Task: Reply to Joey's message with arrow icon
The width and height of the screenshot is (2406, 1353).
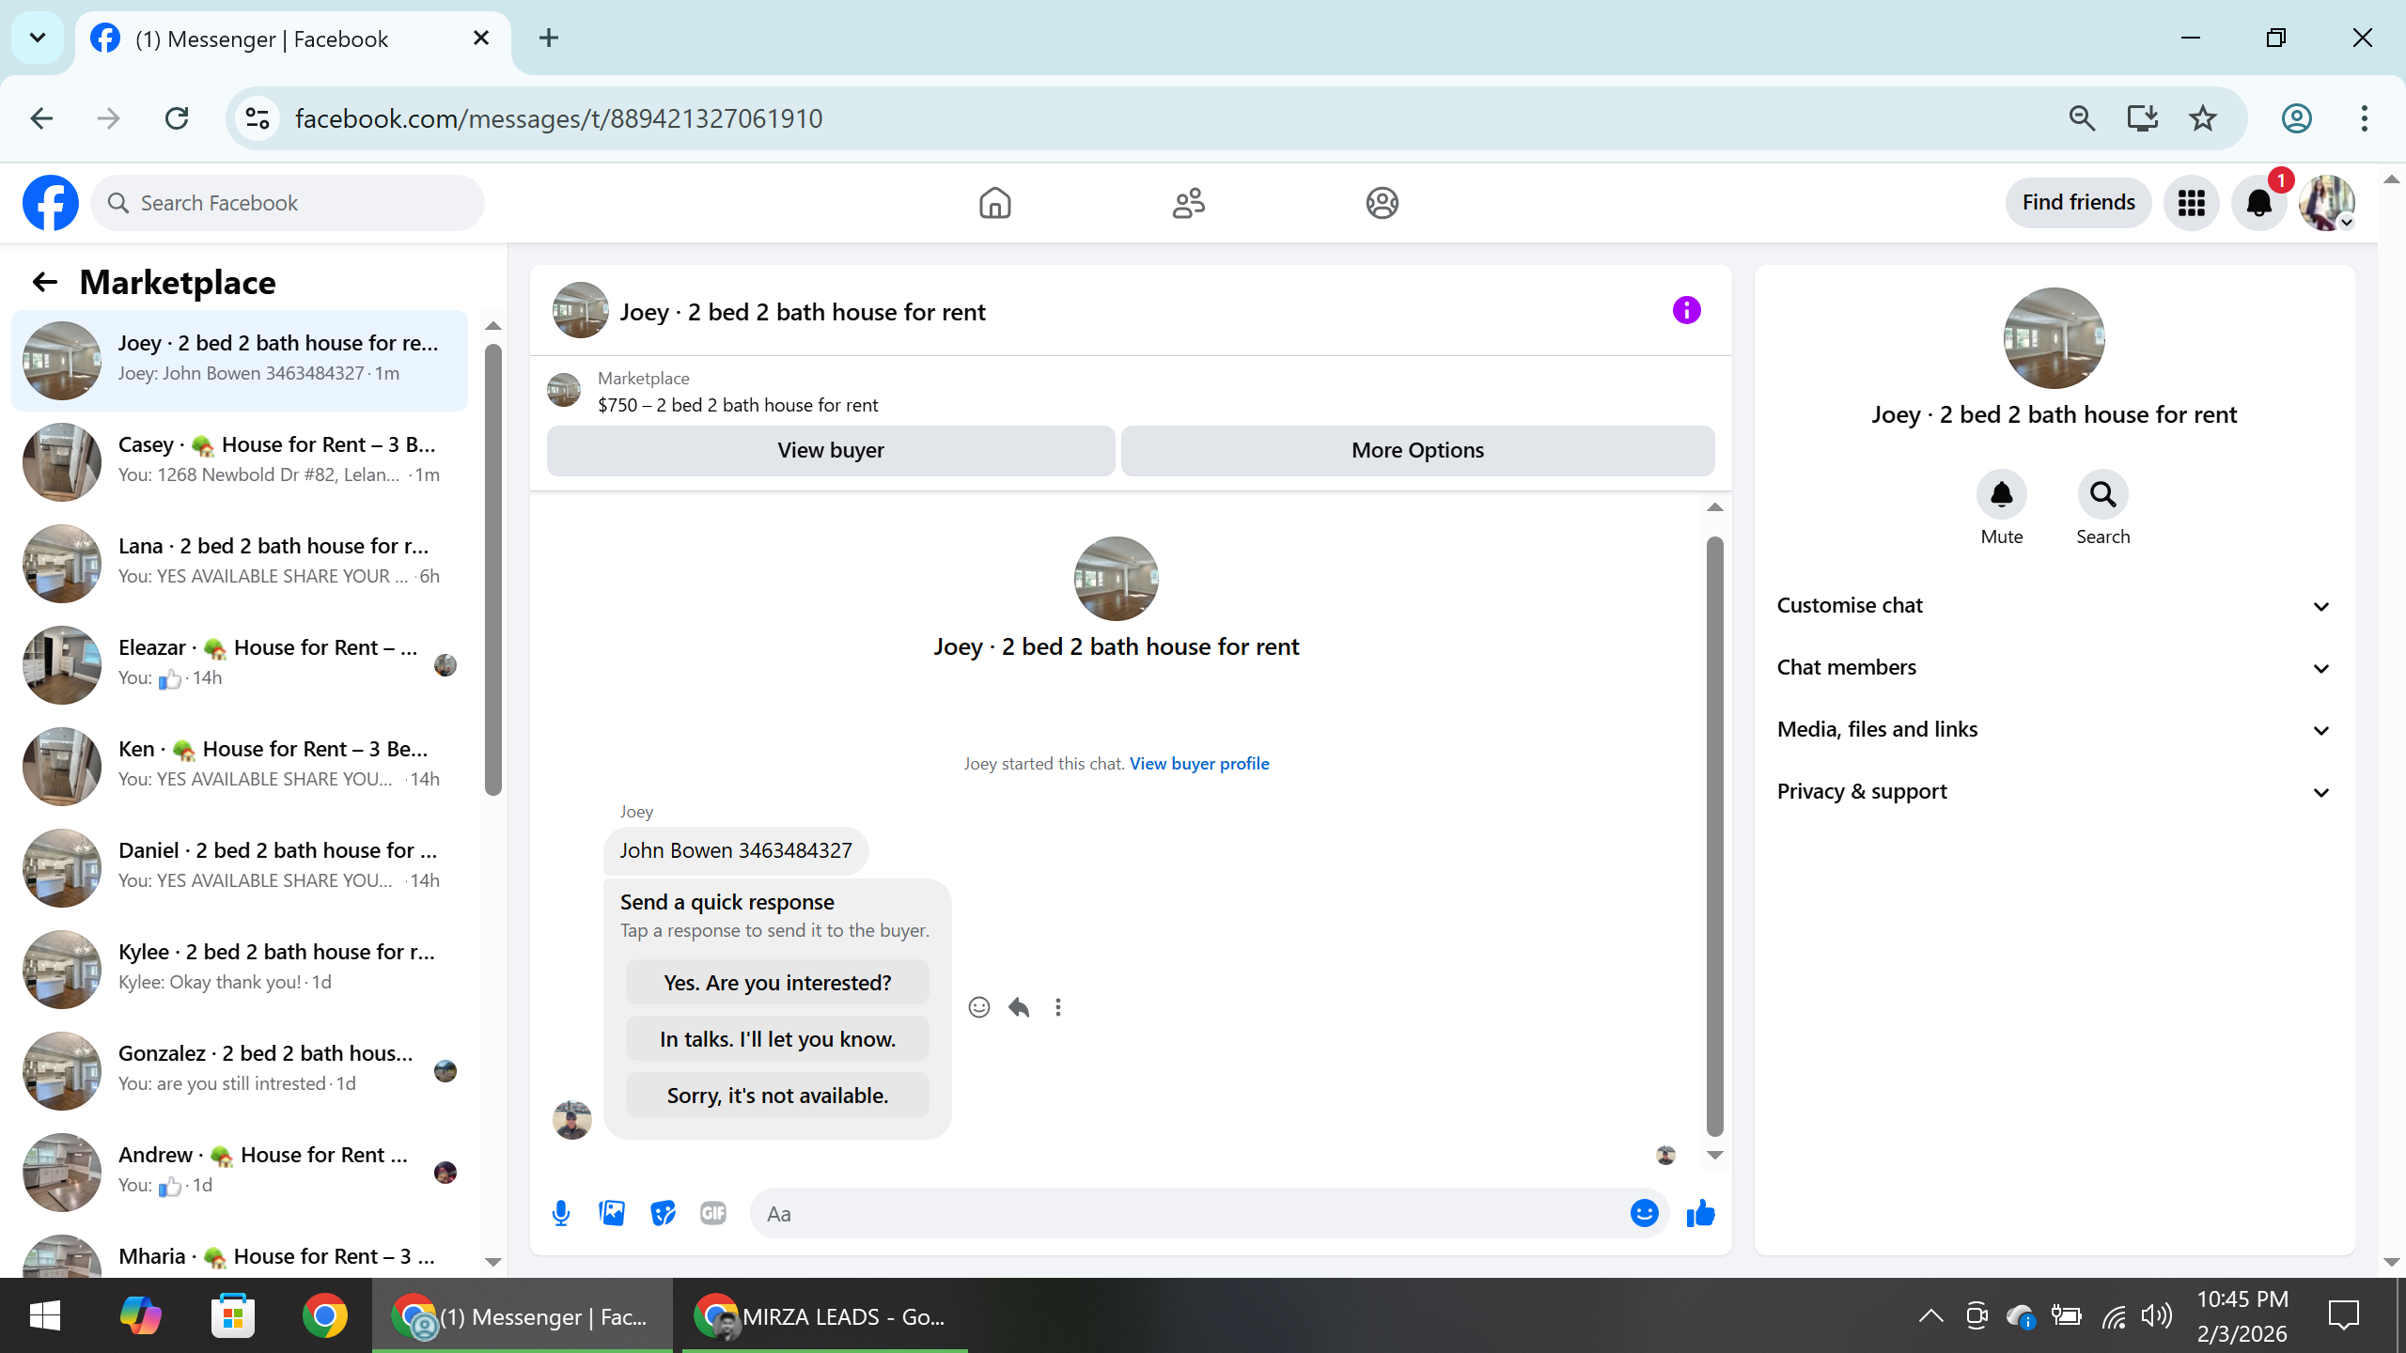Action: click(x=1019, y=1007)
